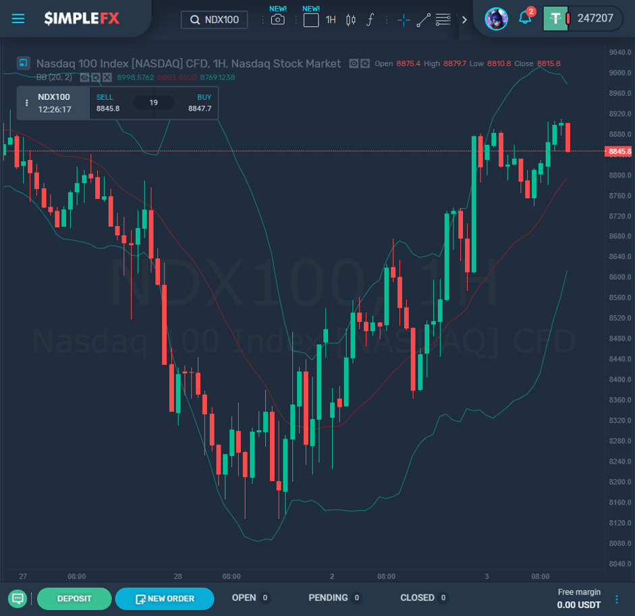Screen dimensions: 635x616
Task: Open Free margin options three-dot menu
Action: coord(617,599)
